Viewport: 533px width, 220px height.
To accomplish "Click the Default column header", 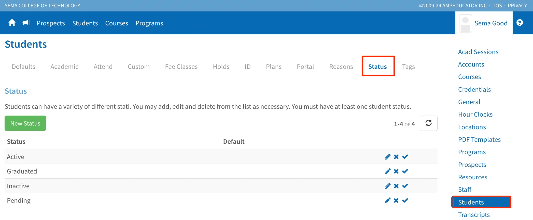I will (x=234, y=142).
